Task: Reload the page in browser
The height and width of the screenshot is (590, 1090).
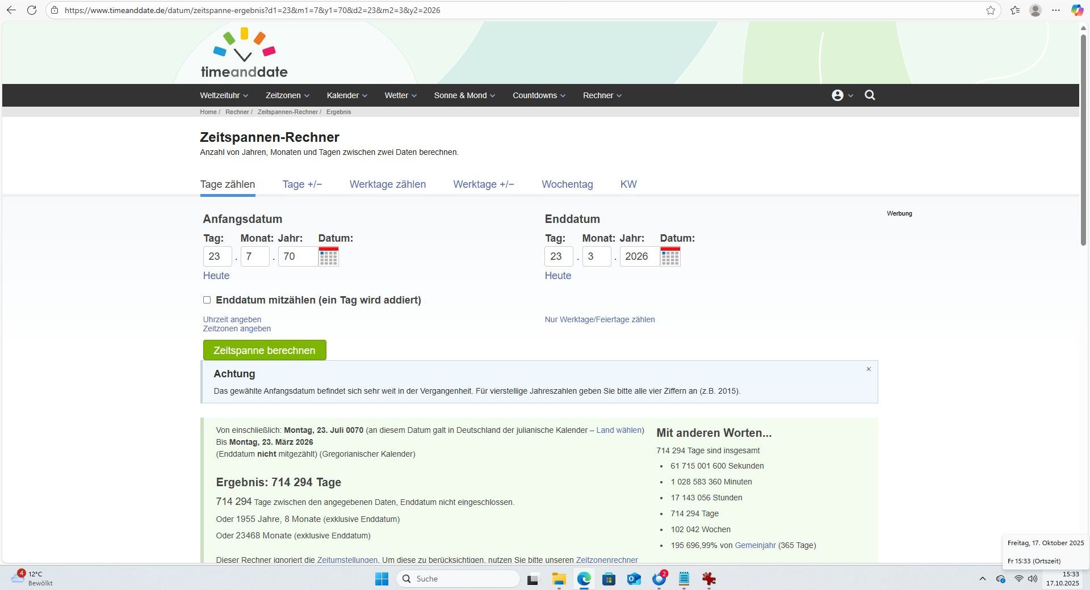Action: (x=32, y=10)
